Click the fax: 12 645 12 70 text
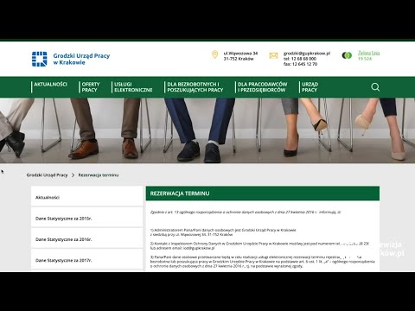 300,64
